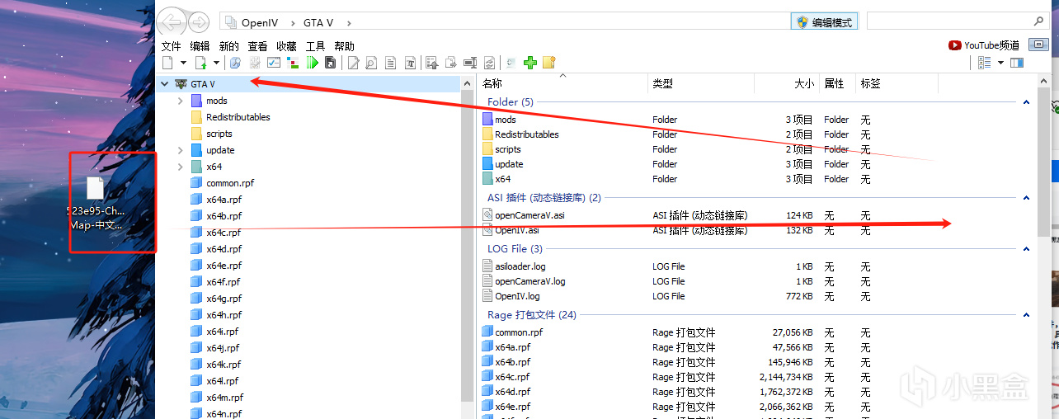1059x419 pixels.
Task: Toggle the 编辑模式 edit mode button
Action: [824, 22]
